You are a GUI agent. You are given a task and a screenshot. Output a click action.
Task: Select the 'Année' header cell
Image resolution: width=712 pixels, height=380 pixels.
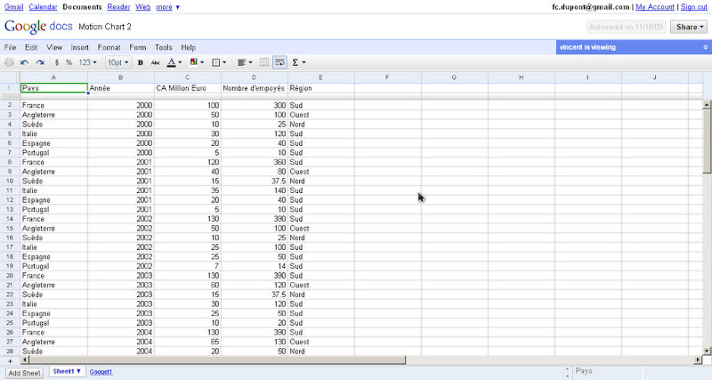pyautogui.click(x=121, y=88)
